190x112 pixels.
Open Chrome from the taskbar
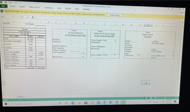(105, 102)
